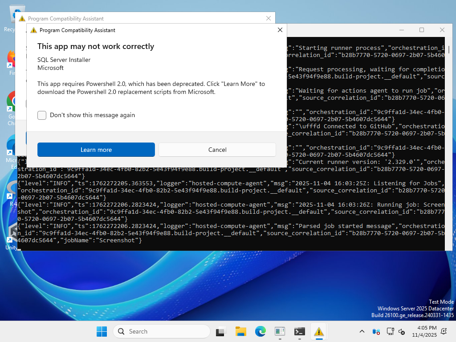Image resolution: width=456 pixels, height=342 pixels.
Task: Open the Windows Start menu
Action: [x=102, y=331]
